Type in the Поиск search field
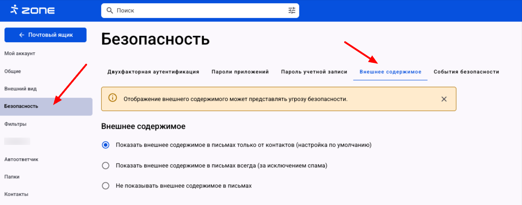This screenshot has width=522, height=205. coord(197,10)
